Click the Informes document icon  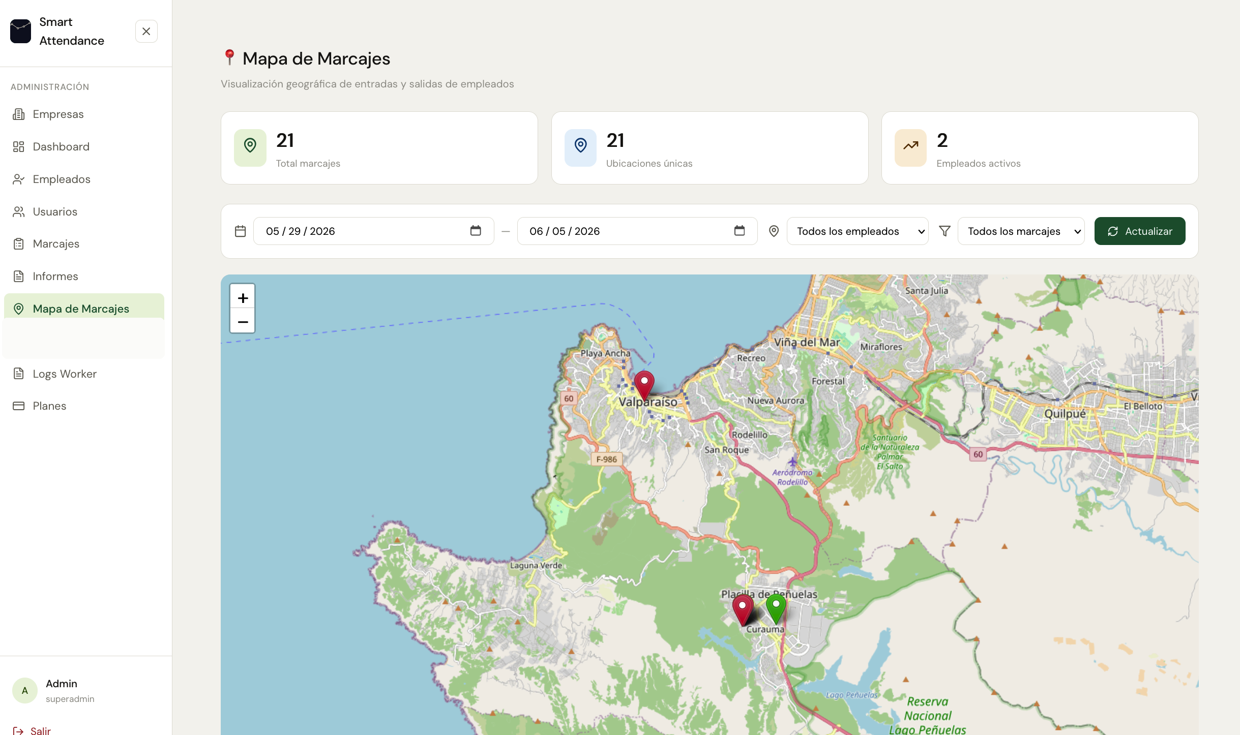(19, 277)
